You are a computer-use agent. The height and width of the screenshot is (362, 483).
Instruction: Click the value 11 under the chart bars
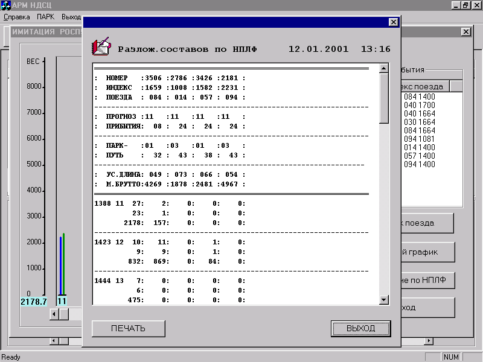(x=62, y=301)
